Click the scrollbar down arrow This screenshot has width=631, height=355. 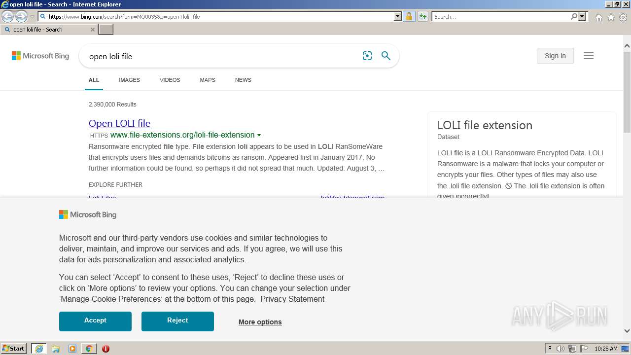pyautogui.click(x=627, y=331)
